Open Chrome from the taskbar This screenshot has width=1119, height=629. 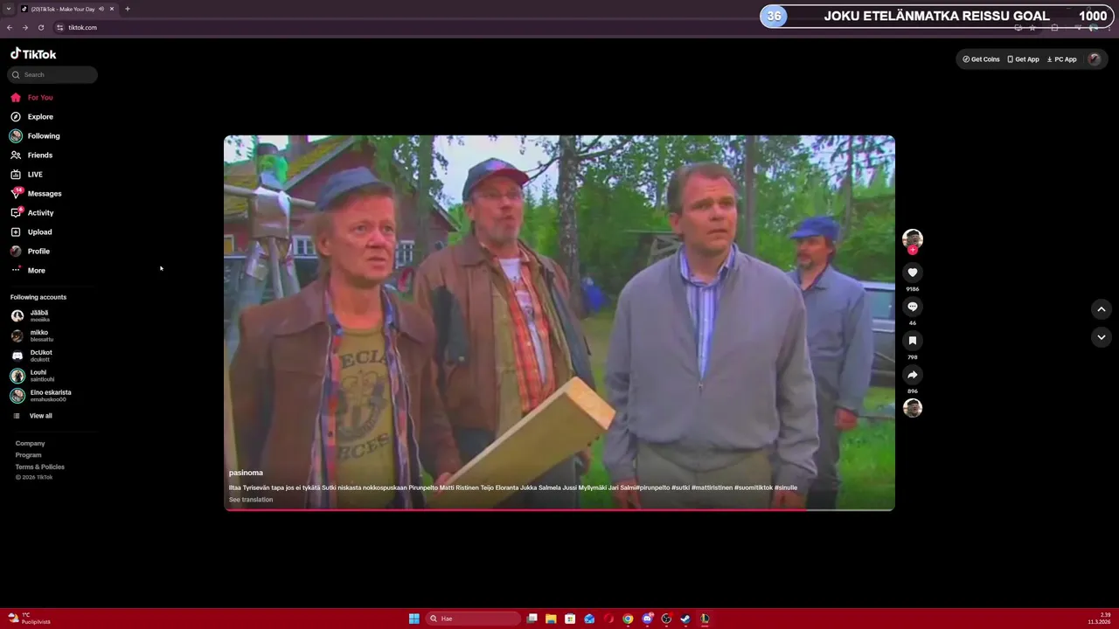point(628,619)
